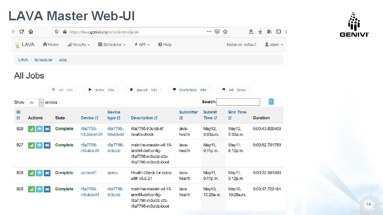
Task: Sort table by Device column
Action: [89, 118]
